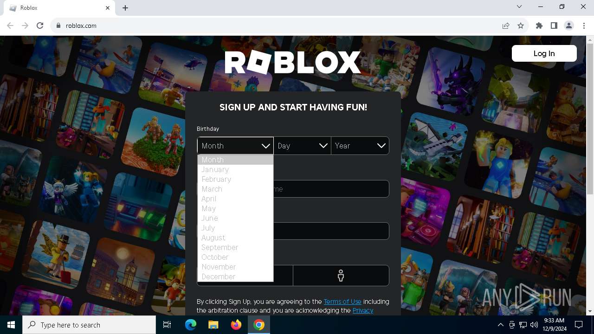Bookmark this tab with star icon
The height and width of the screenshot is (334, 594).
tap(521, 26)
